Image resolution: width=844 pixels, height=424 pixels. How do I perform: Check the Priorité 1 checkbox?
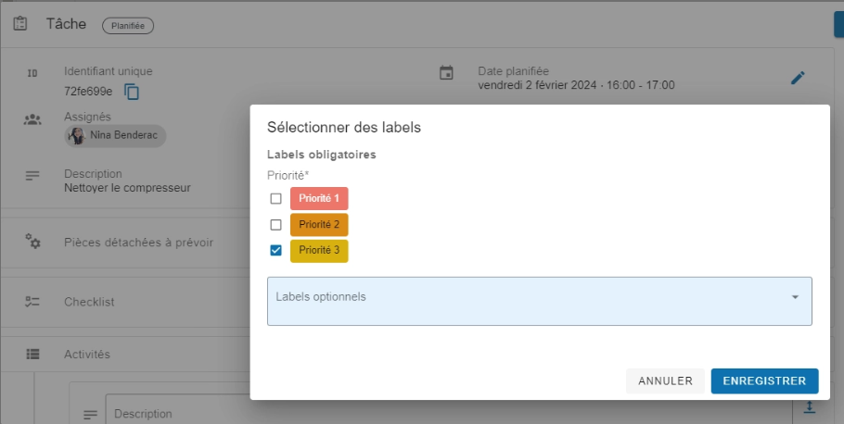(275, 198)
